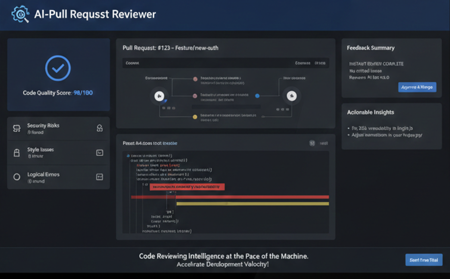
Task: Click the Start Free Trial button
Action: 423,260
